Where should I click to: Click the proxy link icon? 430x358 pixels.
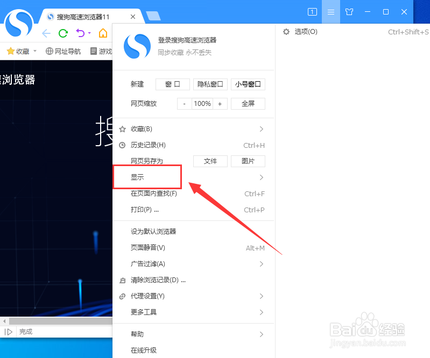coord(122,296)
